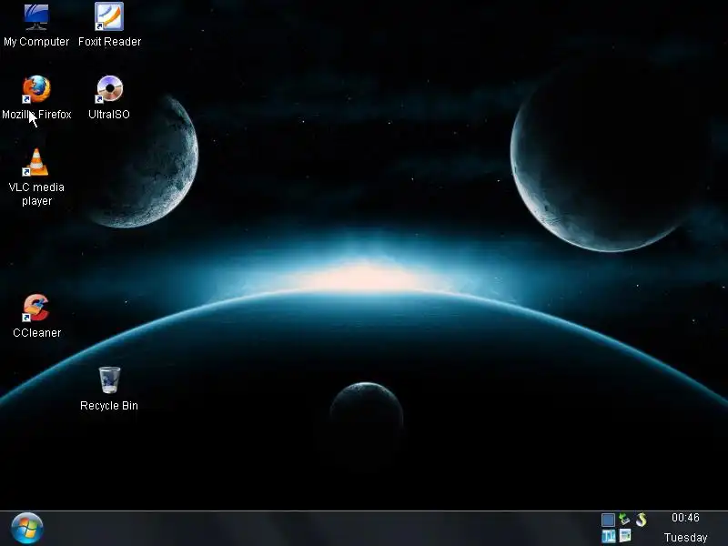728x546 pixels.
Task: Click the yellow S-shaped tray icon
Action: click(642, 520)
